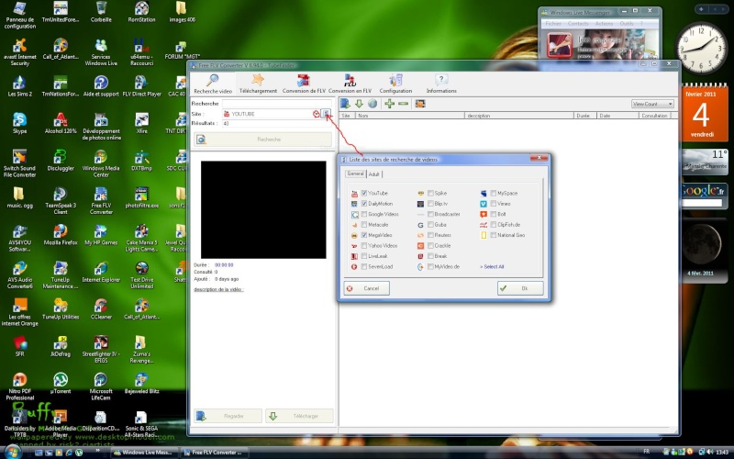
Task: Click the Recherche search field
Action: 277,104
